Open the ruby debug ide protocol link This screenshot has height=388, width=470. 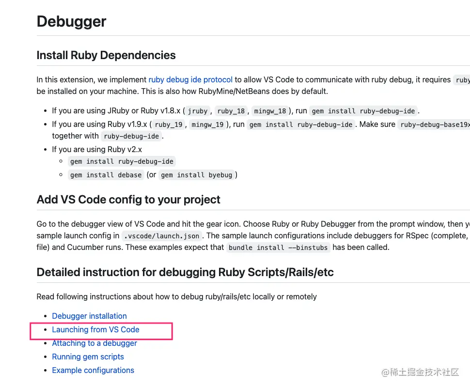click(x=190, y=79)
